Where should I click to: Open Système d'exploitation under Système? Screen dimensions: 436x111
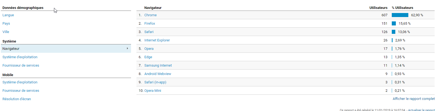(x=20, y=57)
